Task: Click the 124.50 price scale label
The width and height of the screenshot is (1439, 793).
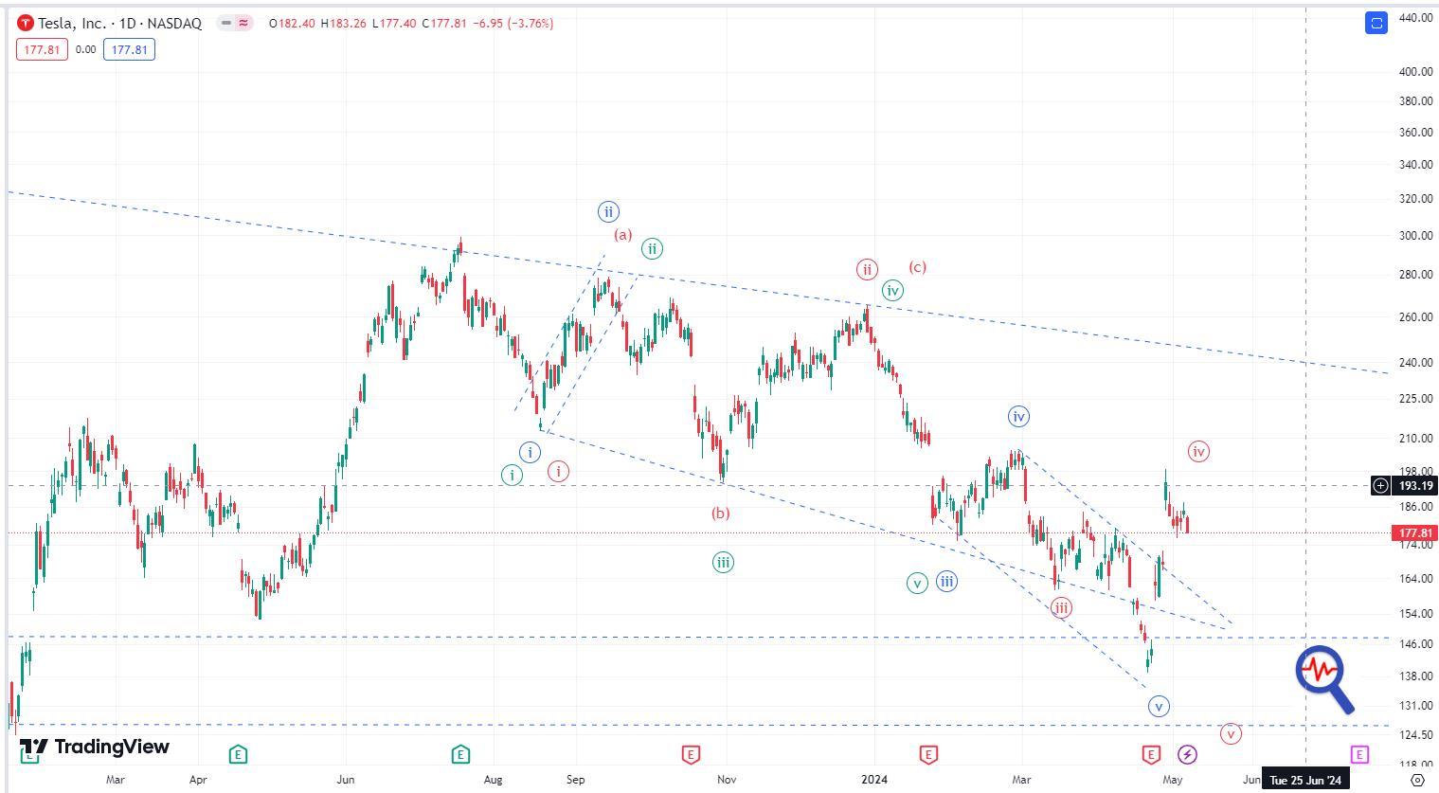Action: 1415,735
